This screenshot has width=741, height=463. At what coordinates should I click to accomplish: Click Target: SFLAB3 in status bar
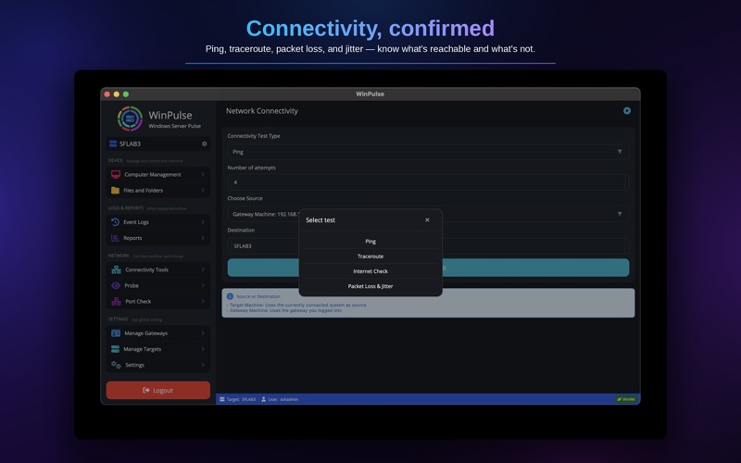241,399
